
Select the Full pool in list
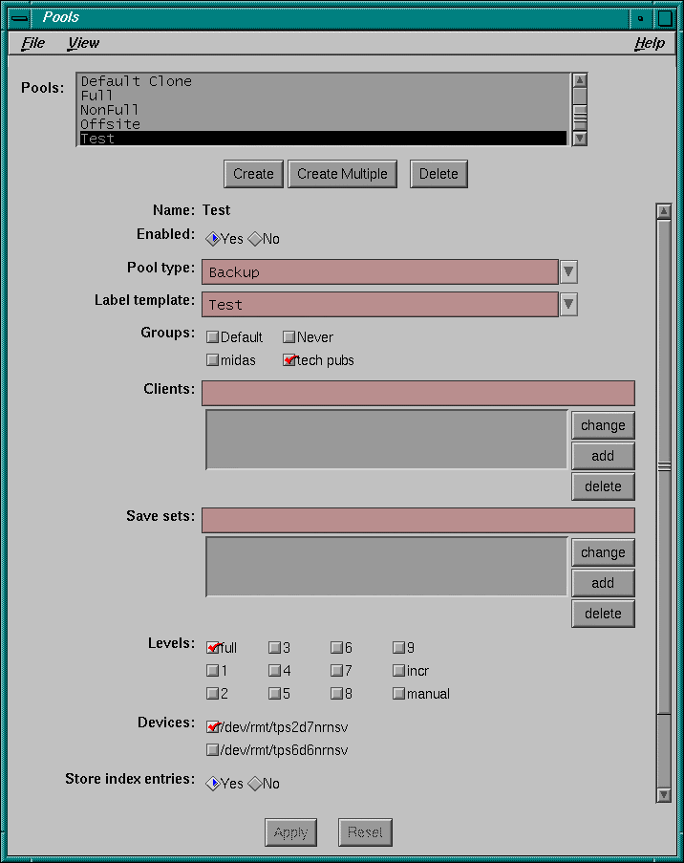323,96
